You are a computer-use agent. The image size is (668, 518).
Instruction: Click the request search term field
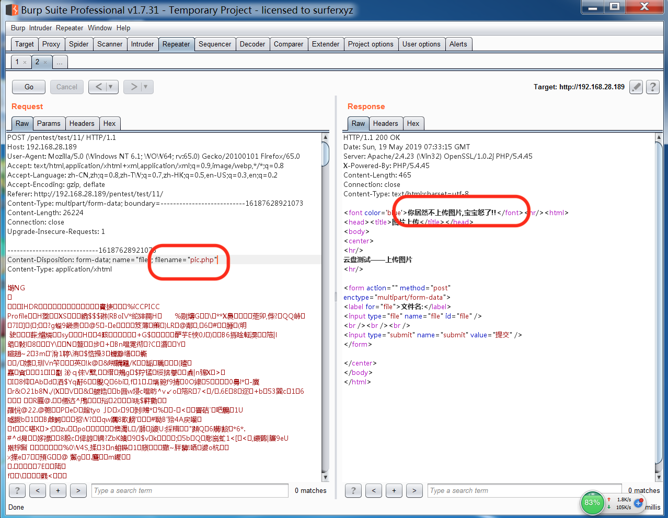[x=190, y=490]
